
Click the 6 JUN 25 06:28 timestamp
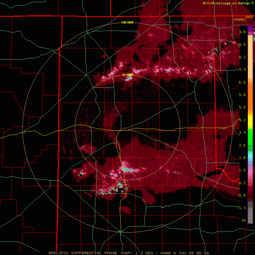tap(191, 253)
